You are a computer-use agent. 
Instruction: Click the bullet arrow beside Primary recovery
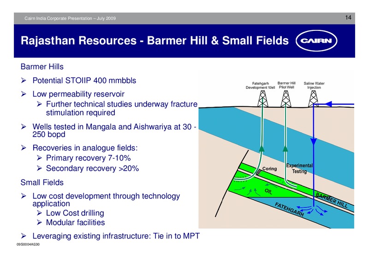(x=39, y=158)
